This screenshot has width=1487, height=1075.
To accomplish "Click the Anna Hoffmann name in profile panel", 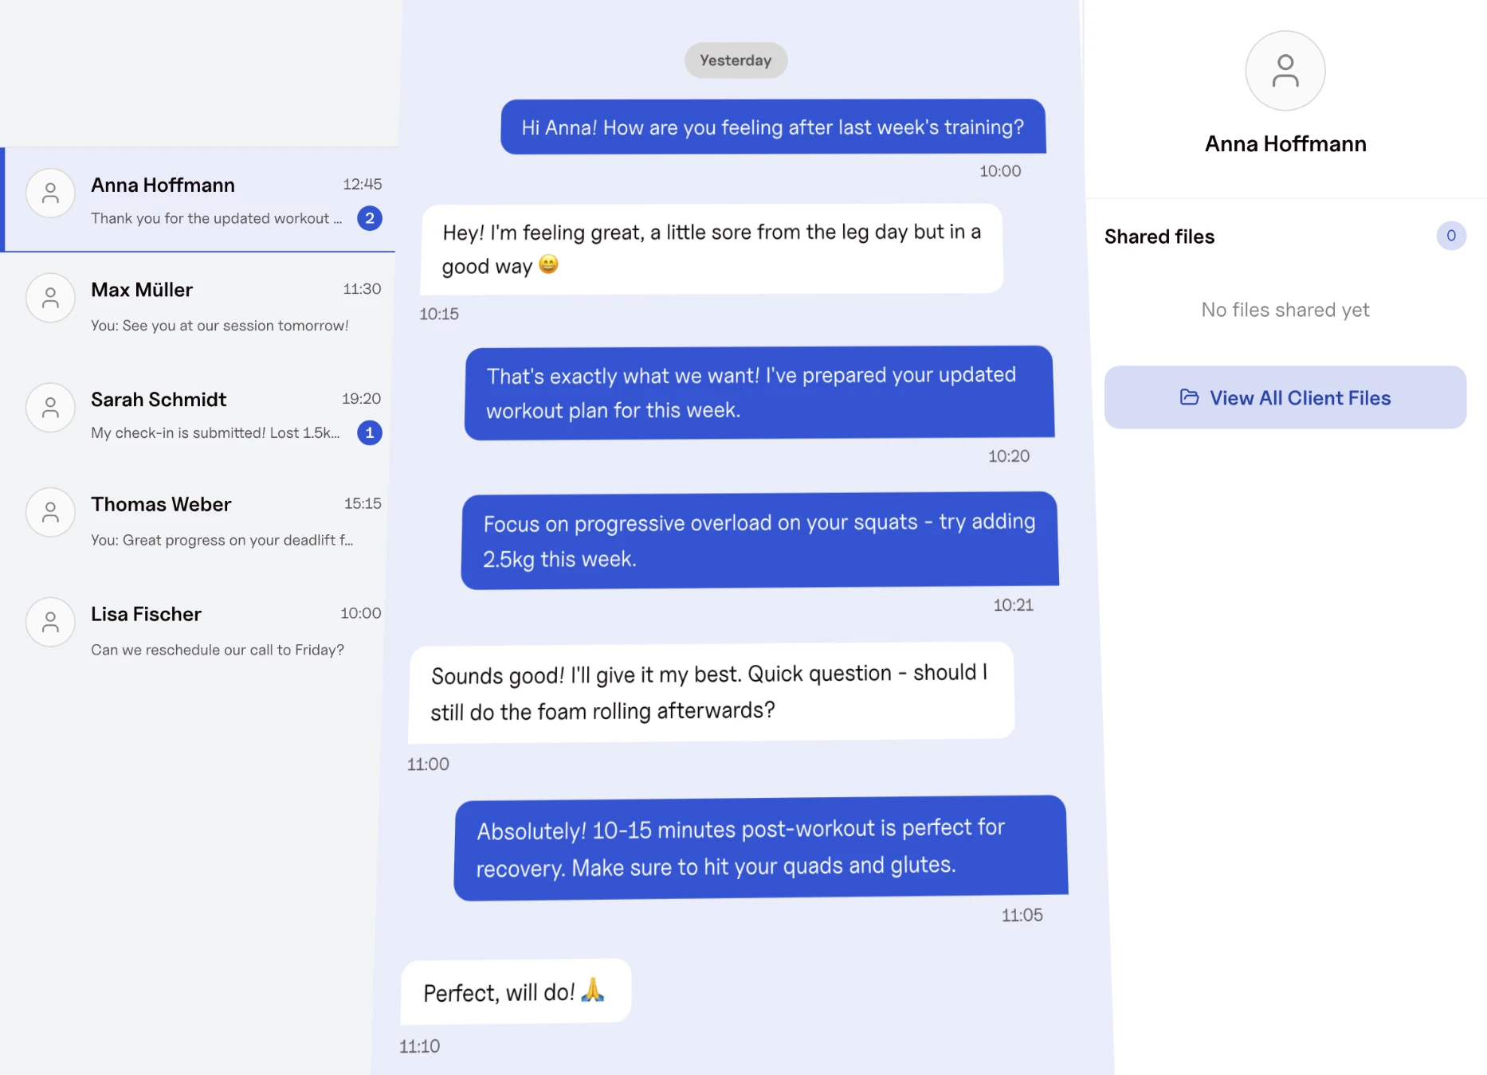I will pyautogui.click(x=1285, y=144).
